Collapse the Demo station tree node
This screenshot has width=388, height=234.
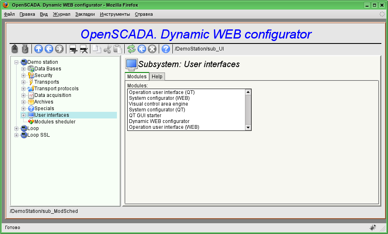[16, 62]
